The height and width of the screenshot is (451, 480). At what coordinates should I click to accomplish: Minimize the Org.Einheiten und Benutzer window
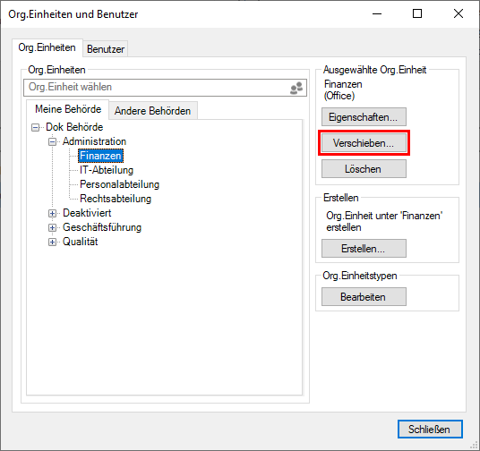pos(377,13)
